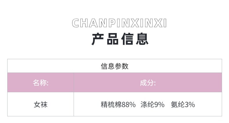
Task: Click the outlined CHANPINXINXI title text
Action: 119,23
